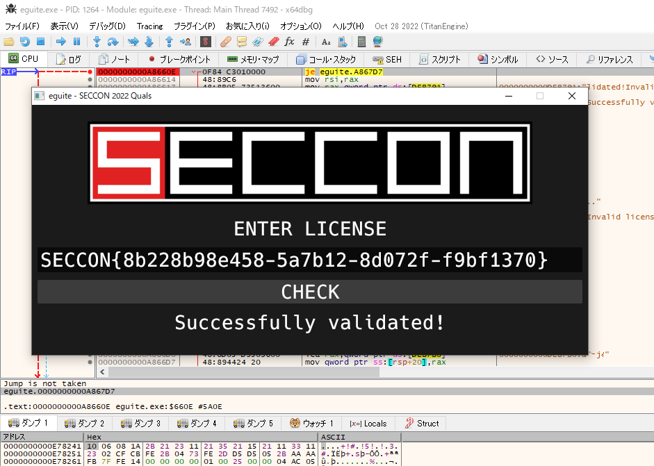Find string references (Az icon)
This screenshot has height=466, width=654.
pos(326,42)
